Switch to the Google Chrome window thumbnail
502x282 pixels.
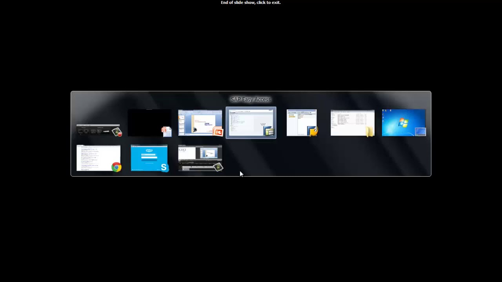pos(99,158)
